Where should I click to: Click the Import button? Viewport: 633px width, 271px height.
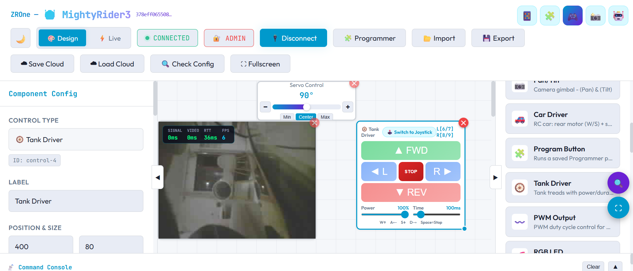click(x=439, y=38)
